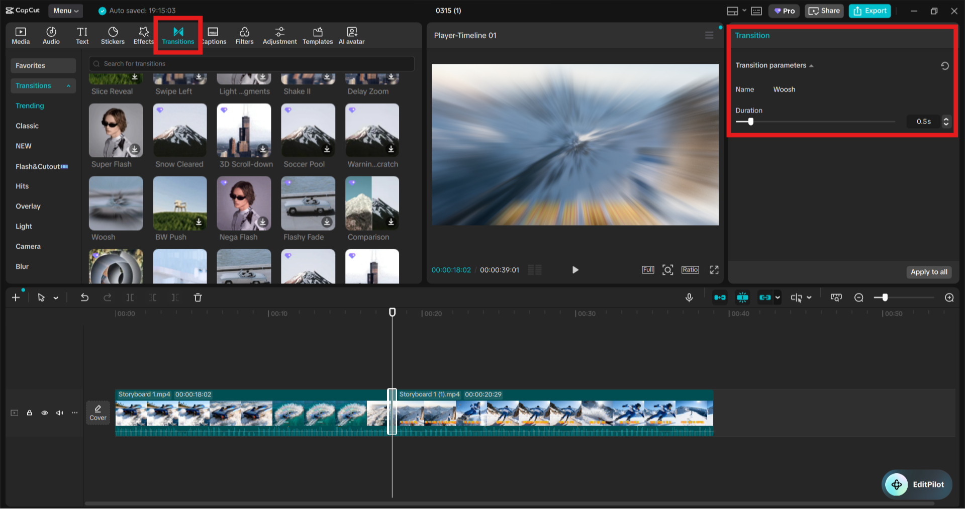The height and width of the screenshot is (509, 965).
Task: Collapse the Transition parameters section
Action: pos(812,65)
